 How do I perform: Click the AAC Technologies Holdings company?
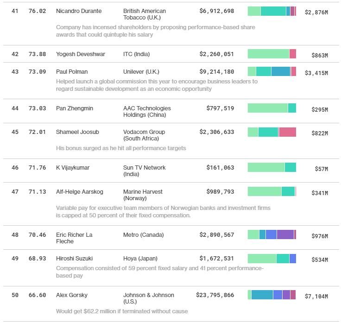(x=147, y=112)
